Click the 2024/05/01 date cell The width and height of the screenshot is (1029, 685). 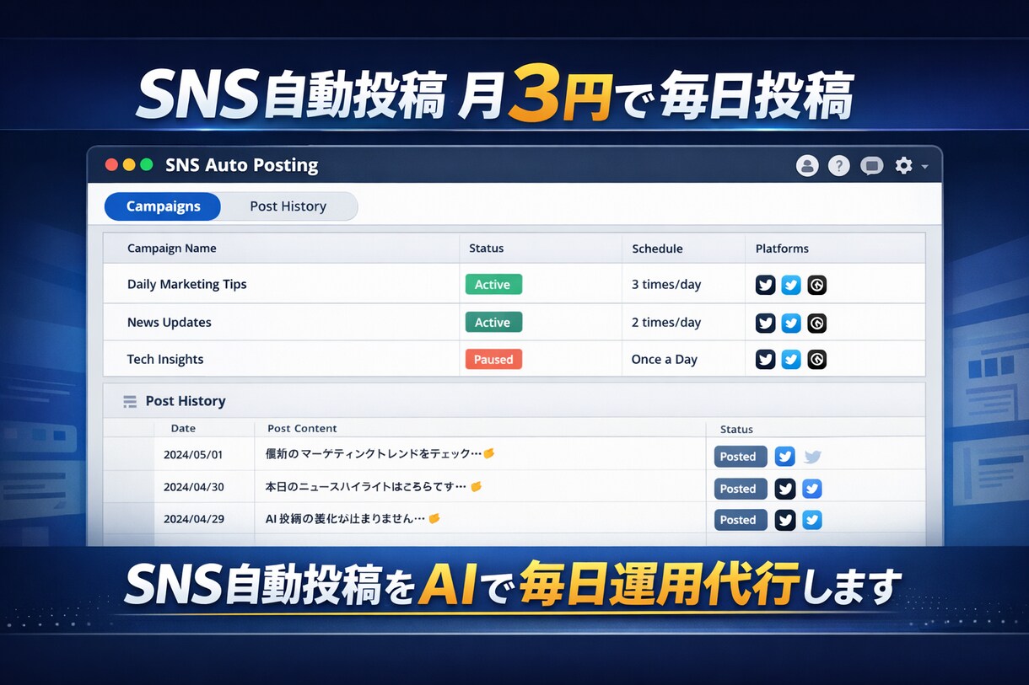(193, 455)
